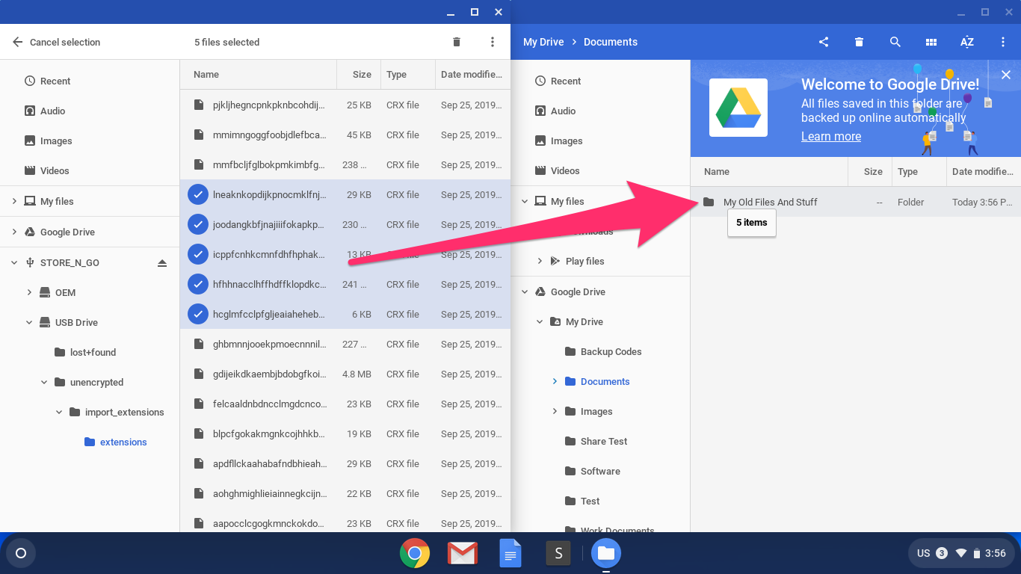Launch Chrome from the shelf
Viewport: 1021px width, 574px height.
click(x=415, y=553)
